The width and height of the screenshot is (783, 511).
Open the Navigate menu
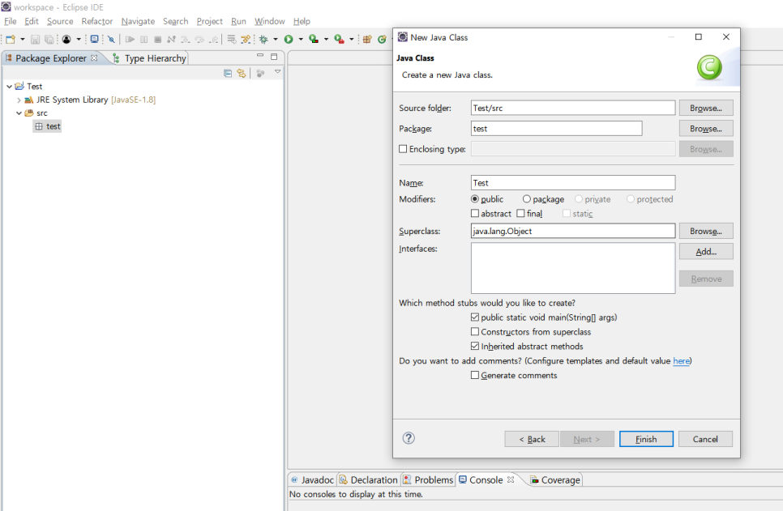pyautogui.click(x=138, y=21)
